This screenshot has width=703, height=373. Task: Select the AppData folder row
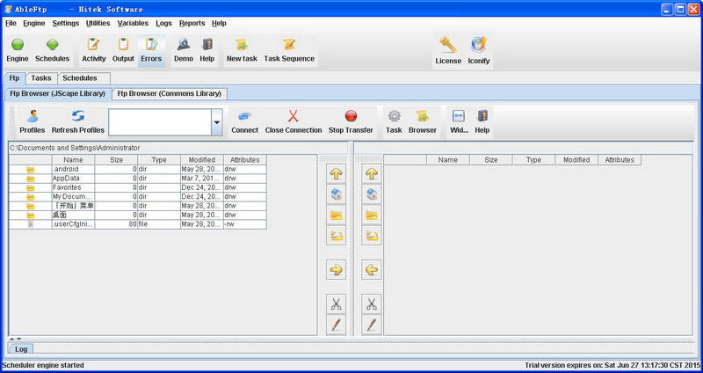138,179
